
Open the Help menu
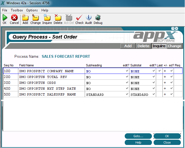point(45,10)
